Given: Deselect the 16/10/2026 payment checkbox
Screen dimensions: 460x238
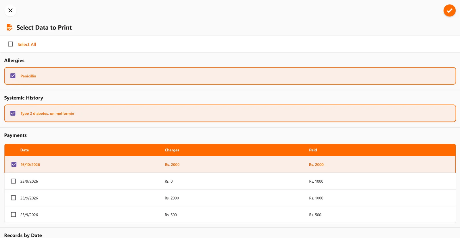Looking at the screenshot, I should pyautogui.click(x=14, y=164).
